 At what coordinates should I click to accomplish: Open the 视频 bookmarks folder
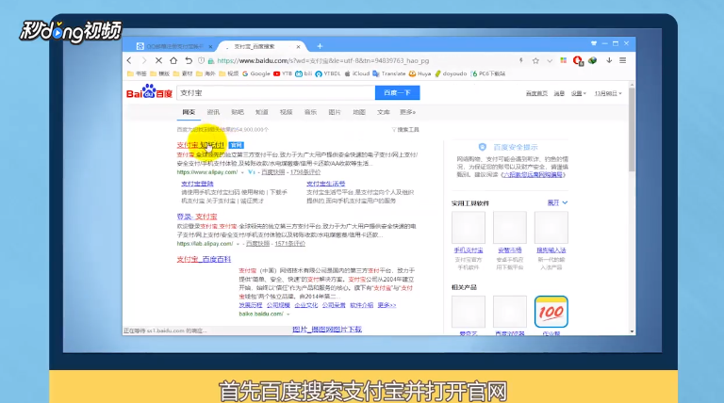(228, 73)
